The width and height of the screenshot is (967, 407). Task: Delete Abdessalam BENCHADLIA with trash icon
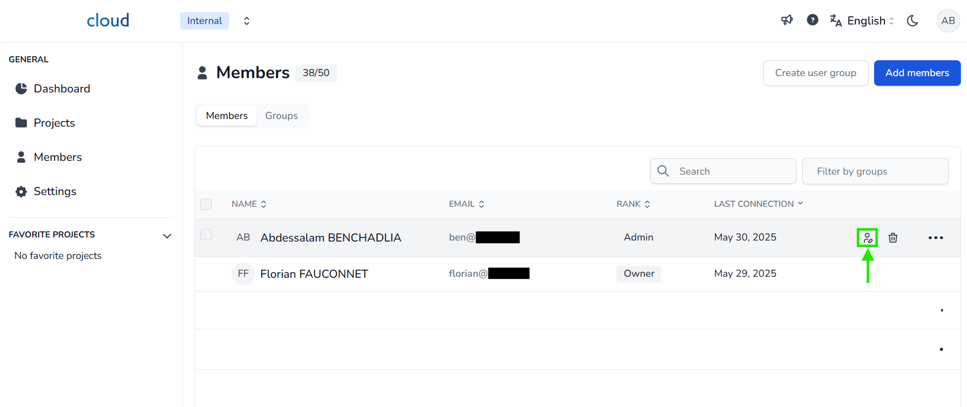coord(893,238)
